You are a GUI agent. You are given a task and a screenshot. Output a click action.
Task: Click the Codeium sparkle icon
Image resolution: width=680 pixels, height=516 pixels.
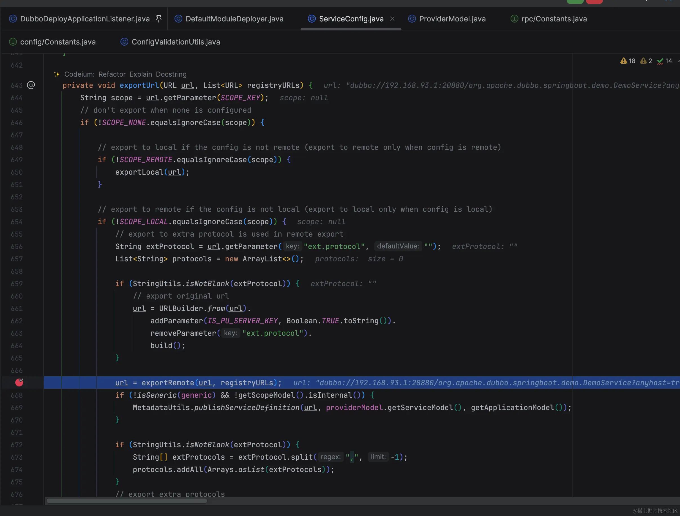(x=57, y=74)
